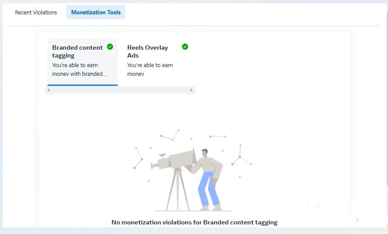Open the Reels Overlay Ads card
Screen dimensions: 388x234
pos(158,62)
